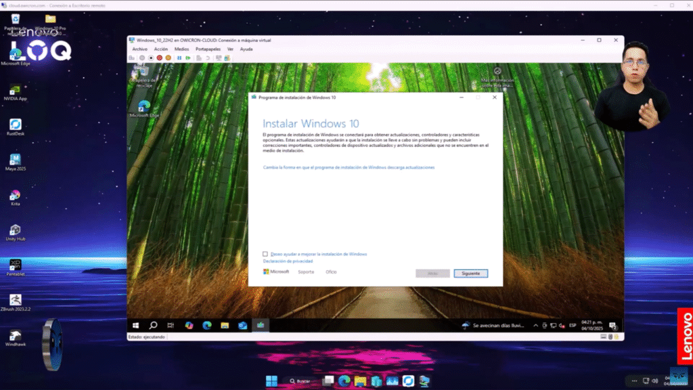The height and width of the screenshot is (390, 693).
Task: Open the Archivo menu
Action: pos(139,49)
